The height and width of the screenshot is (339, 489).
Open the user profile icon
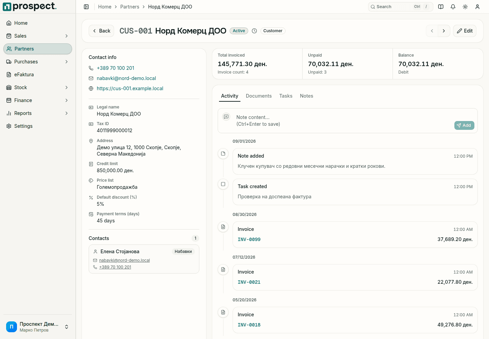pyautogui.click(x=477, y=7)
